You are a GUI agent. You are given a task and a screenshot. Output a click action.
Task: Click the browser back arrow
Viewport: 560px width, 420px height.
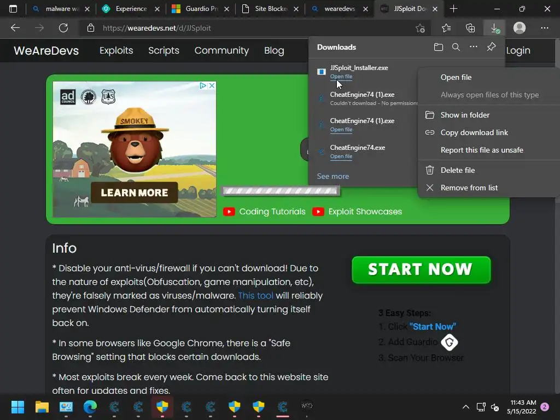coord(15,28)
